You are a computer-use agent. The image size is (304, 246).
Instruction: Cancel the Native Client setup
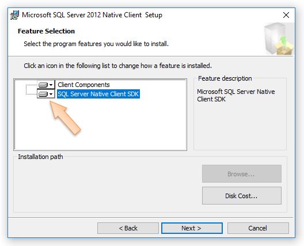(x=258, y=228)
